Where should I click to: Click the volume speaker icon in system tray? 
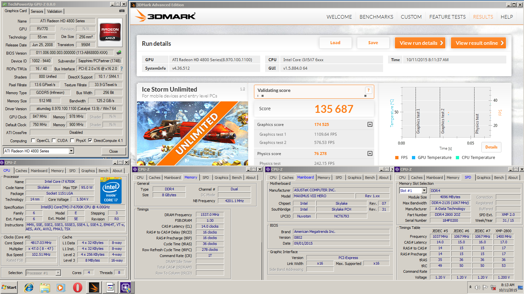[x=477, y=287]
